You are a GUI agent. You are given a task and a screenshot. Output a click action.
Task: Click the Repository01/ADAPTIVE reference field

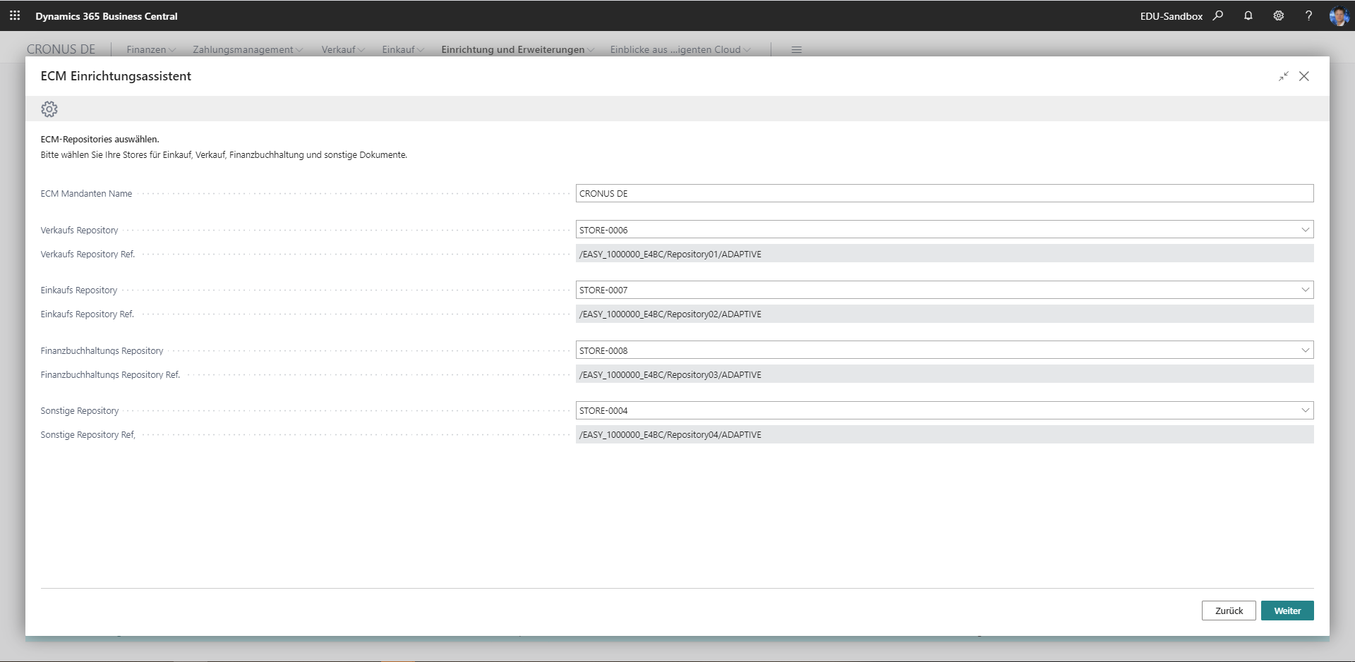(x=944, y=254)
